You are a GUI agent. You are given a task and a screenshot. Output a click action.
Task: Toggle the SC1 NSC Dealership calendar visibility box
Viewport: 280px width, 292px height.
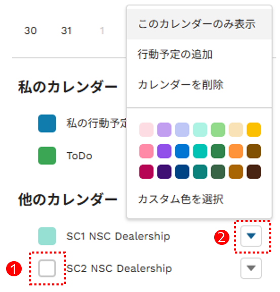click(47, 236)
